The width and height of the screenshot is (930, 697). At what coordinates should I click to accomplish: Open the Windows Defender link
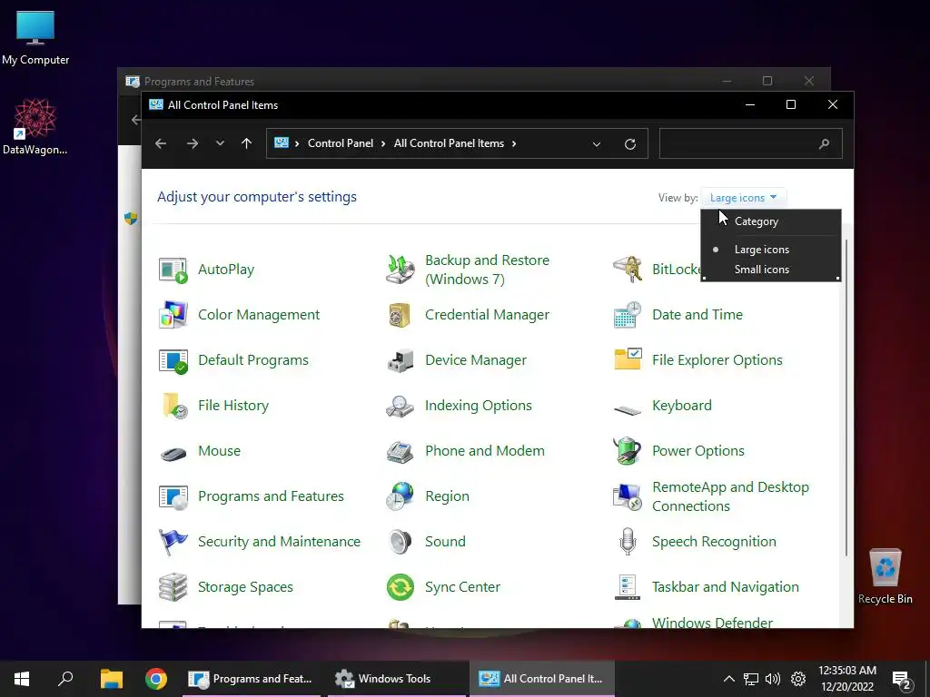click(712, 622)
